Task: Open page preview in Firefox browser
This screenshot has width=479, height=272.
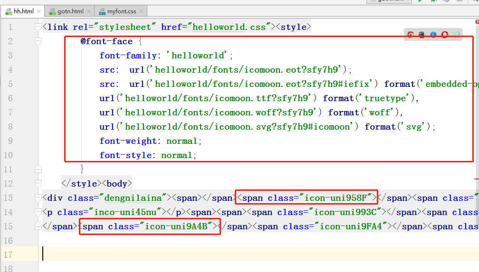Action: coord(422,35)
